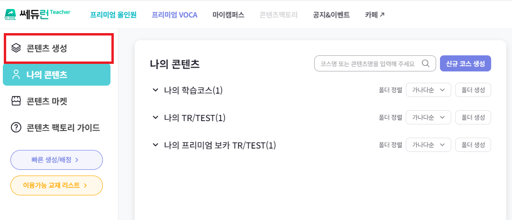The image size is (512, 220).
Task: Click the 빠른 생성/배정 button
Action: click(56, 160)
